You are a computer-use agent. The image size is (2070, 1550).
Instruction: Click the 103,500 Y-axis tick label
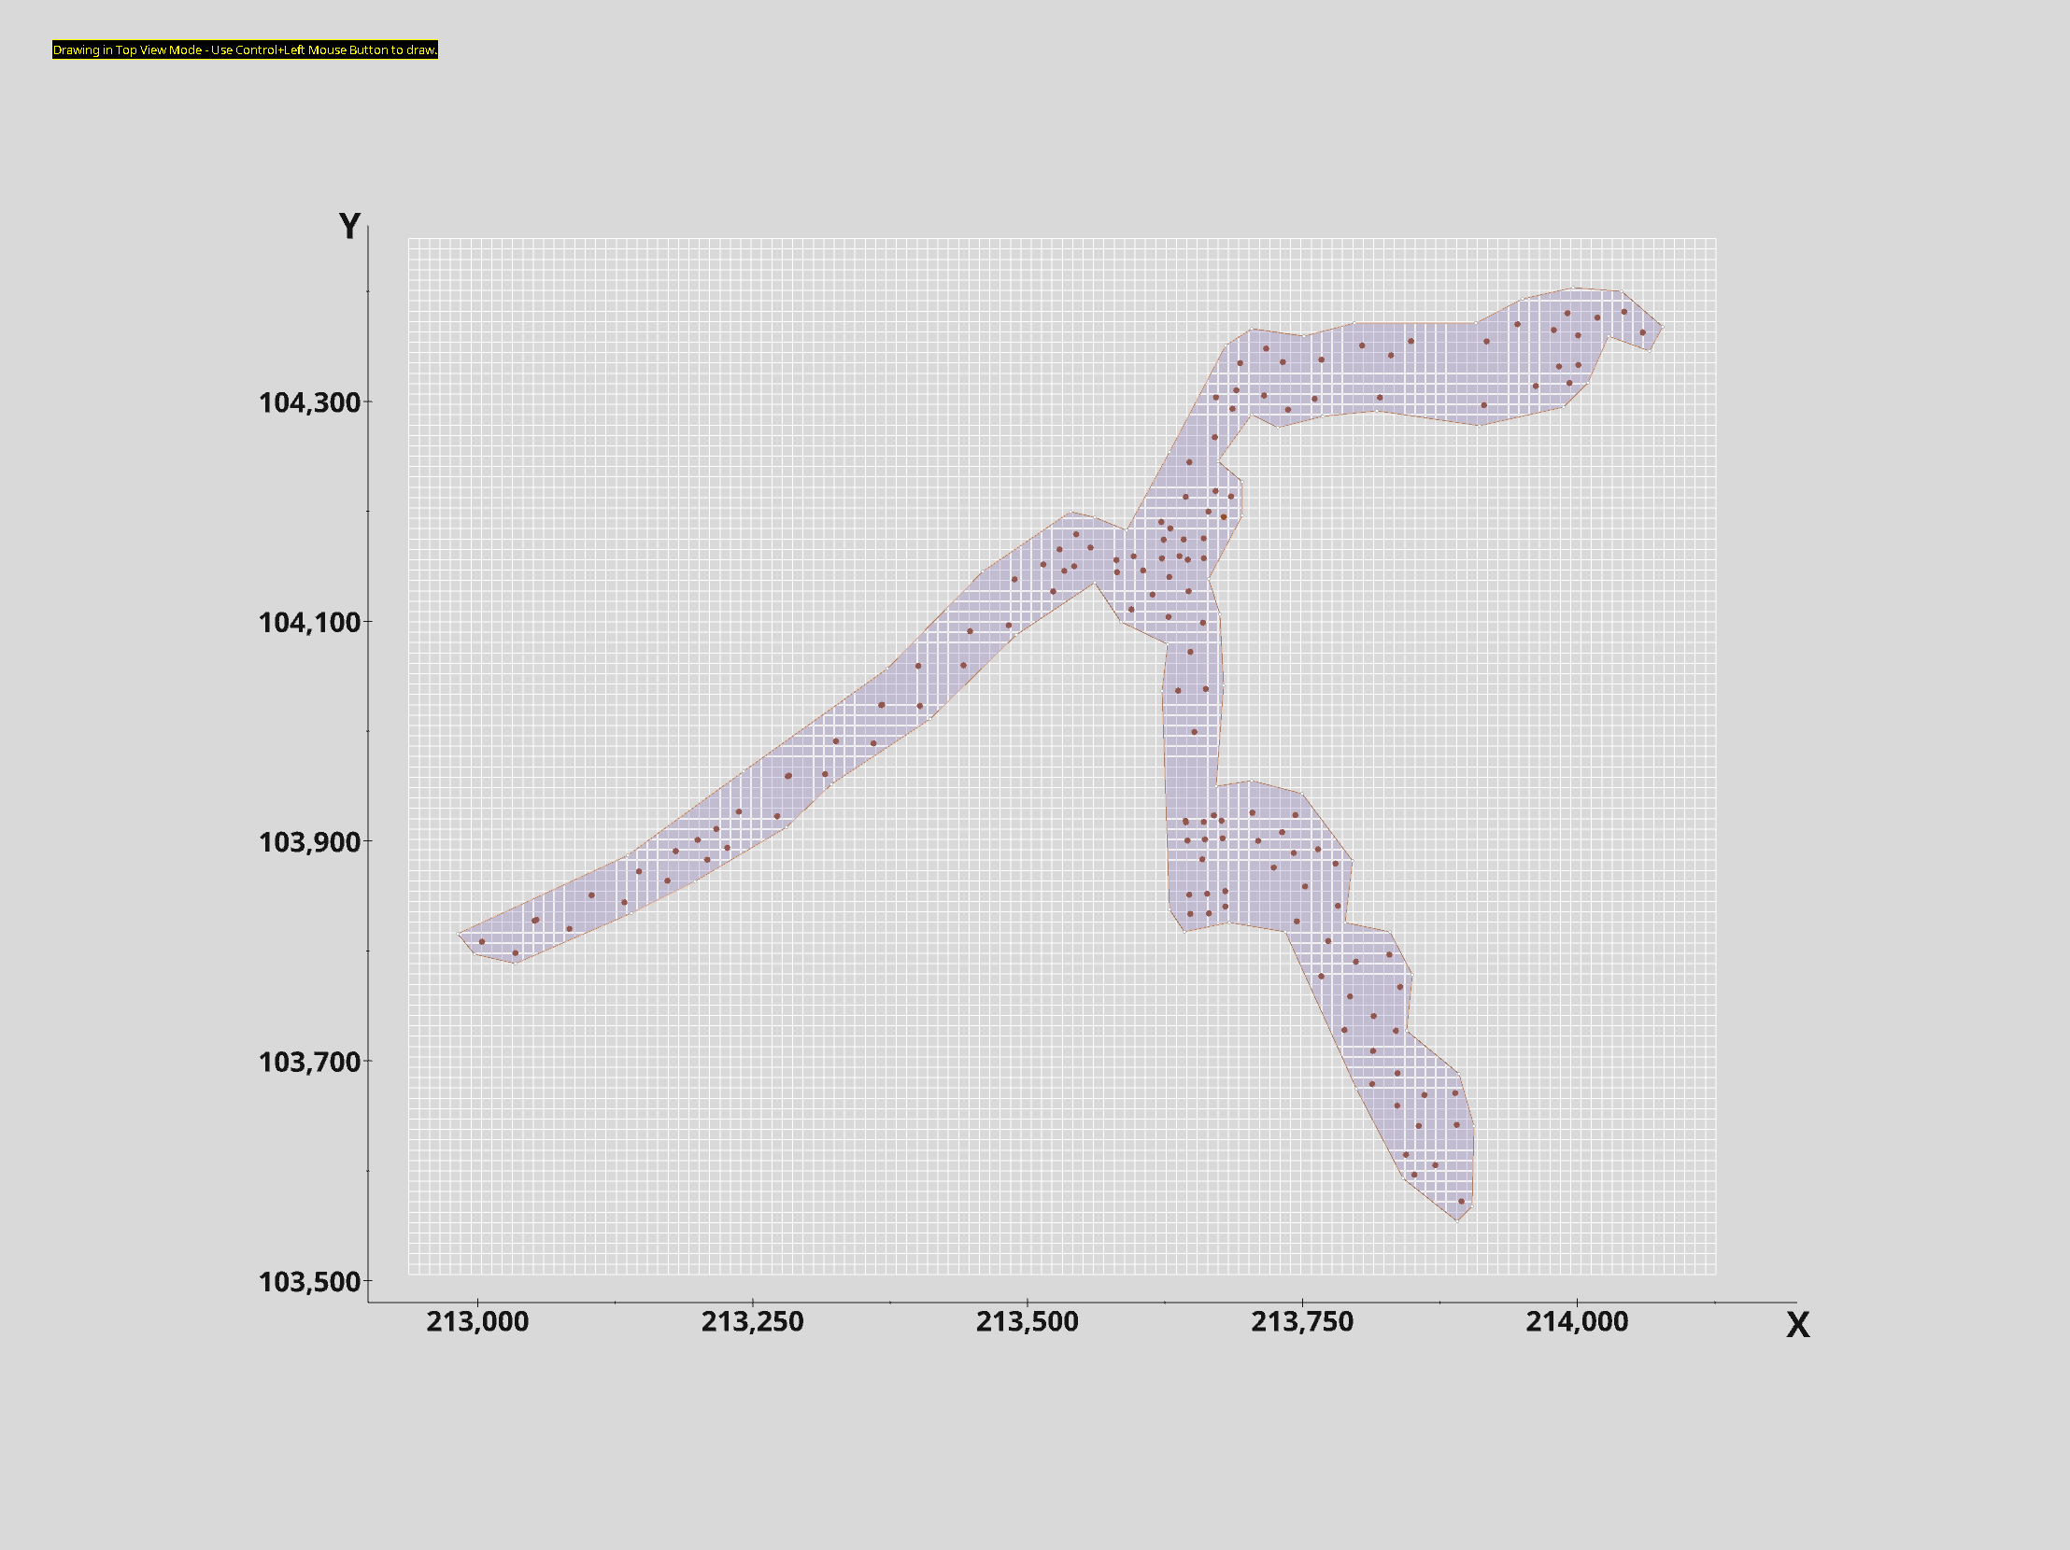309,1281
